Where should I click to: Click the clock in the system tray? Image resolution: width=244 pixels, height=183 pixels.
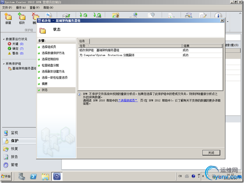coord(230,177)
